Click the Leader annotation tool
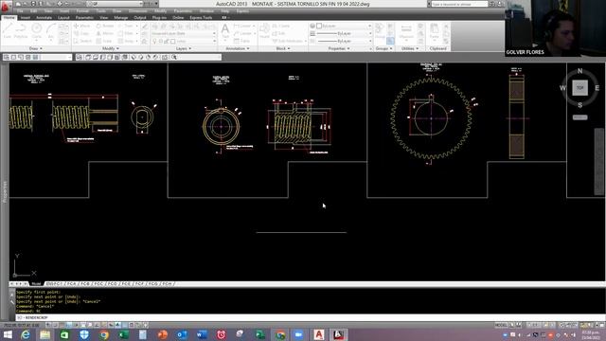The width and height of the screenshot is (606, 341). tap(243, 34)
